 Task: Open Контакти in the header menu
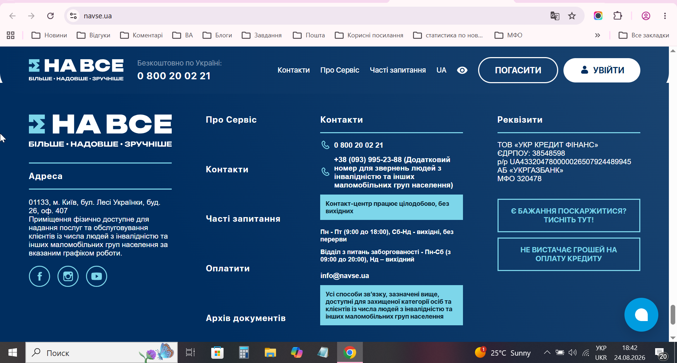tap(294, 70)
